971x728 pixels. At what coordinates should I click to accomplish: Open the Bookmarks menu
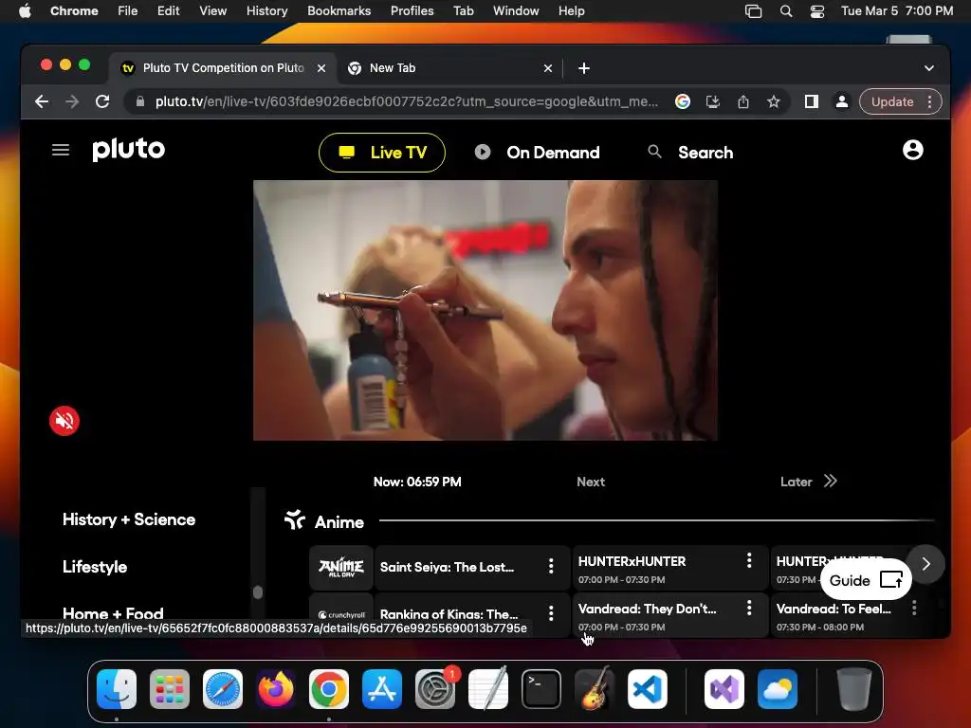339,10
